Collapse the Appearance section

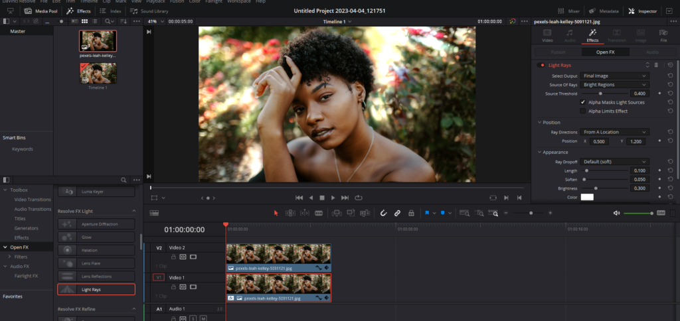click(540, 152)
